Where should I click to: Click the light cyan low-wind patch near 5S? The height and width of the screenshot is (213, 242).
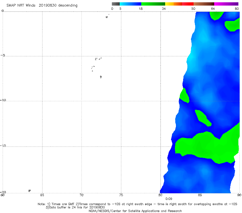[x=191, y=58]
